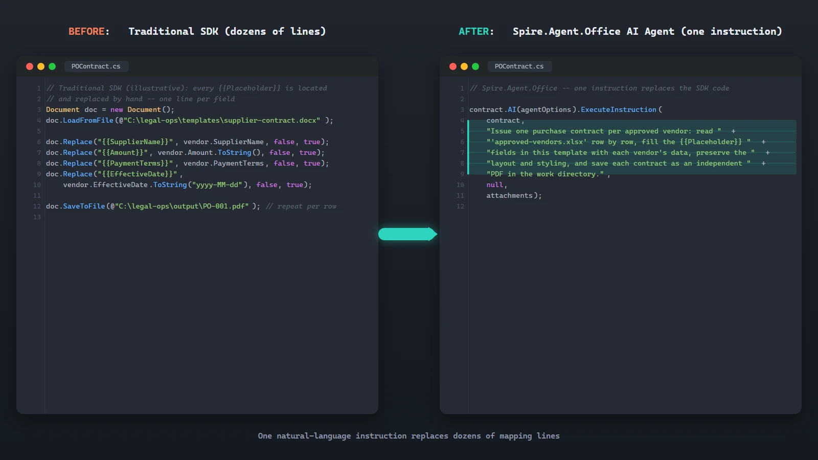Click the yellow minimize dot in the left code window
This screenshot has height=460, width=818.
[x=41, y=66]
